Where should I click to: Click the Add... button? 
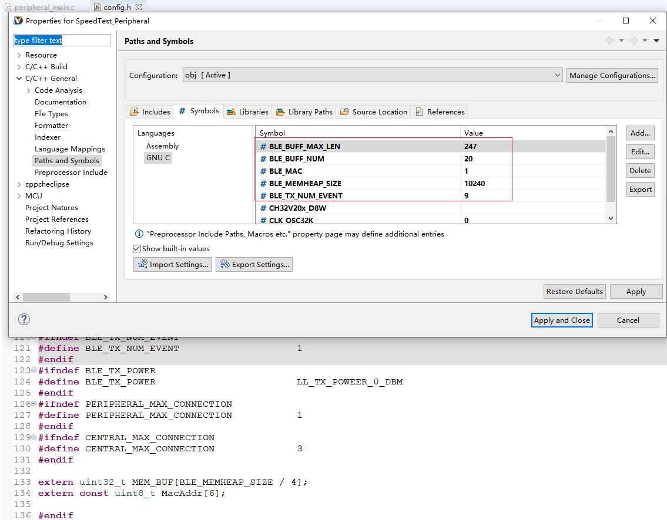640,133
